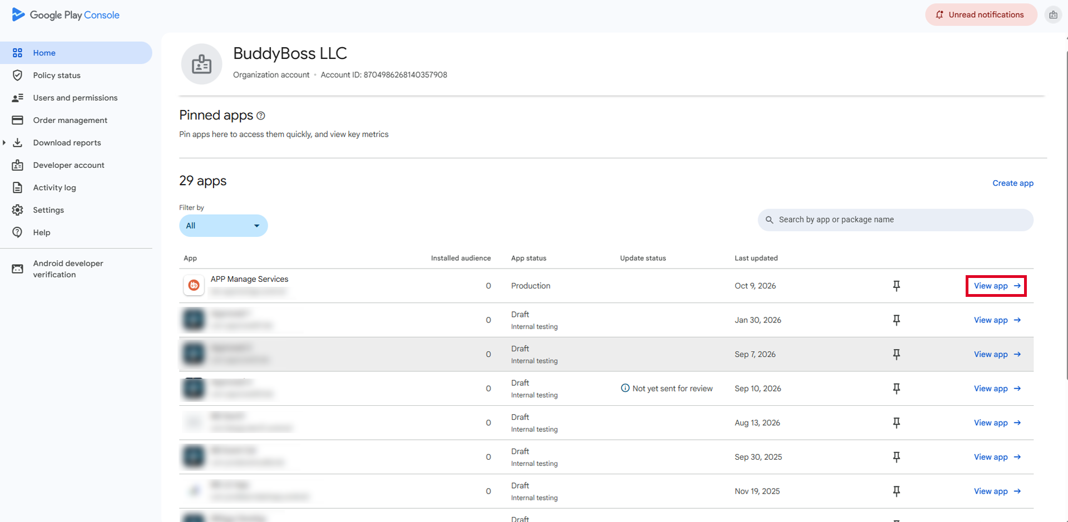The width and height of the screenshot is (1068, 522).
Task: View app for APP Manage Services
Action: pos(996,286)
